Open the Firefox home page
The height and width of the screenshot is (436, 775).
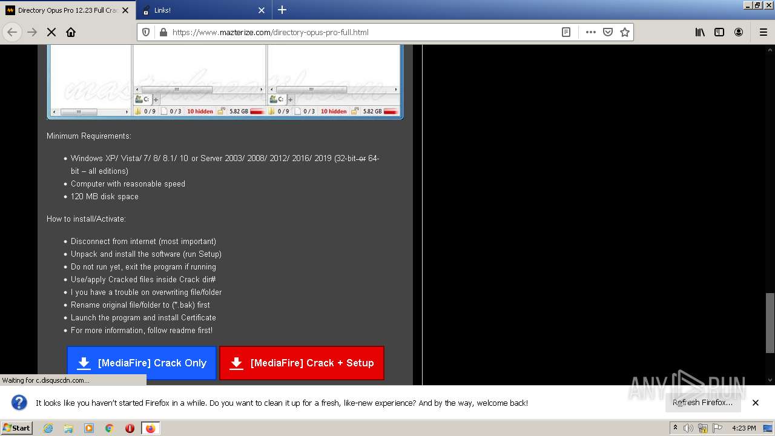pyautogui.click(x=71, y=32)
